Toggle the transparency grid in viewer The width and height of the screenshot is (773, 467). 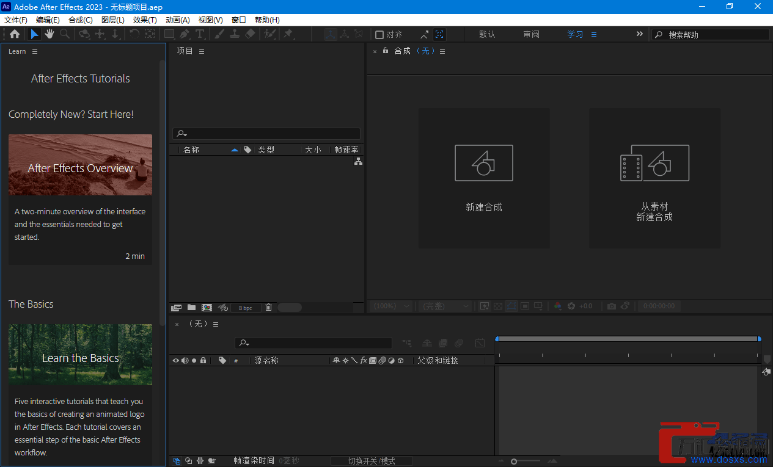(x=498, y=306)
